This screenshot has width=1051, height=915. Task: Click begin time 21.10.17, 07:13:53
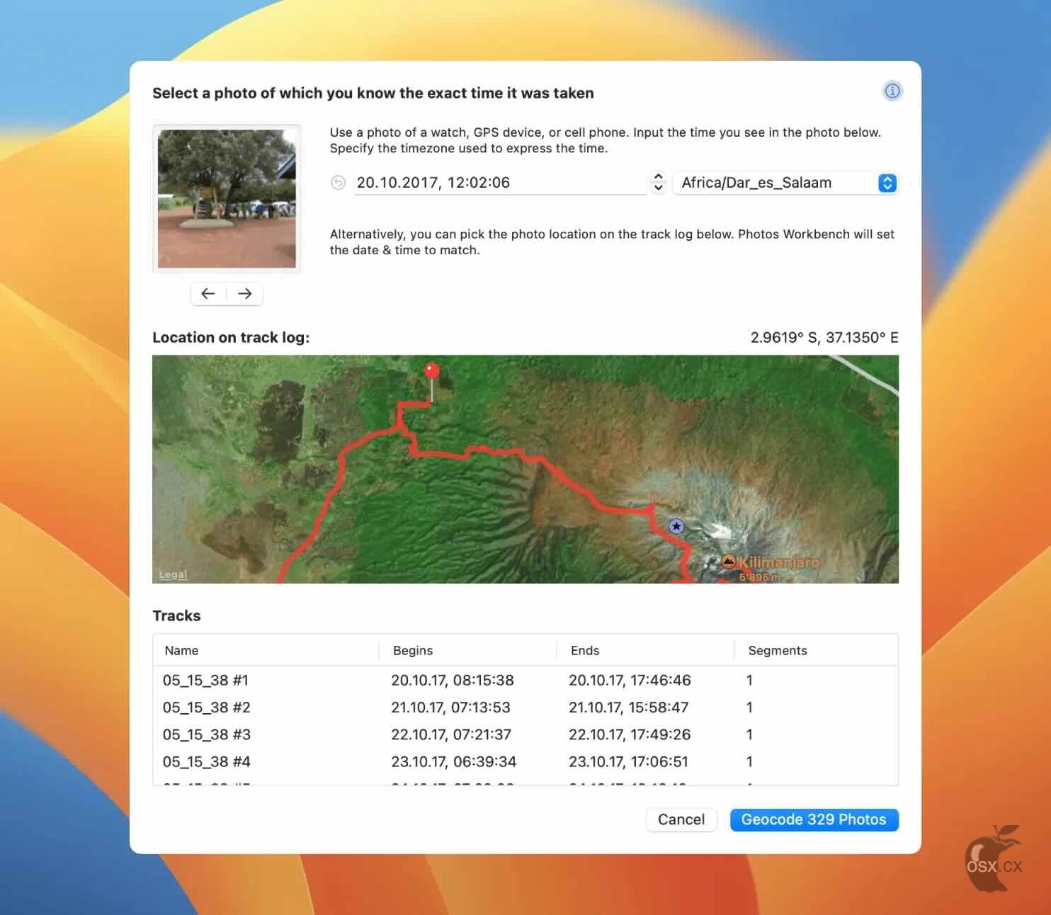coord(450,707)
